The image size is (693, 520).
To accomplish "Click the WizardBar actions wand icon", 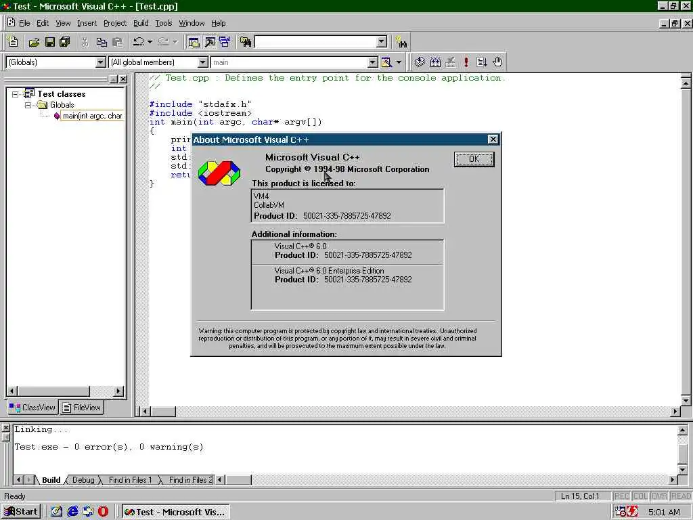I will (386, 62).
